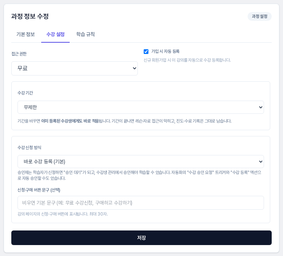Viewport: 283px width, 256px height.
Task: Click the 수강 기간 label
Action: 25,93
